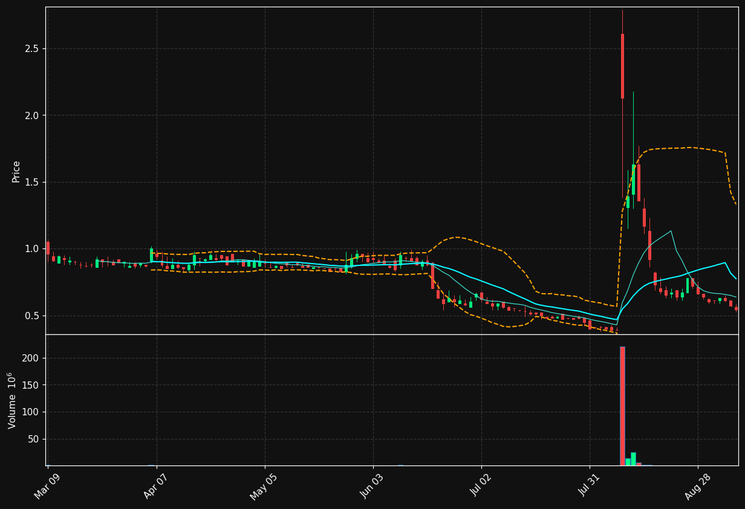
Task: Select the tallest red candlestick near 2.6
Action: 622,66
